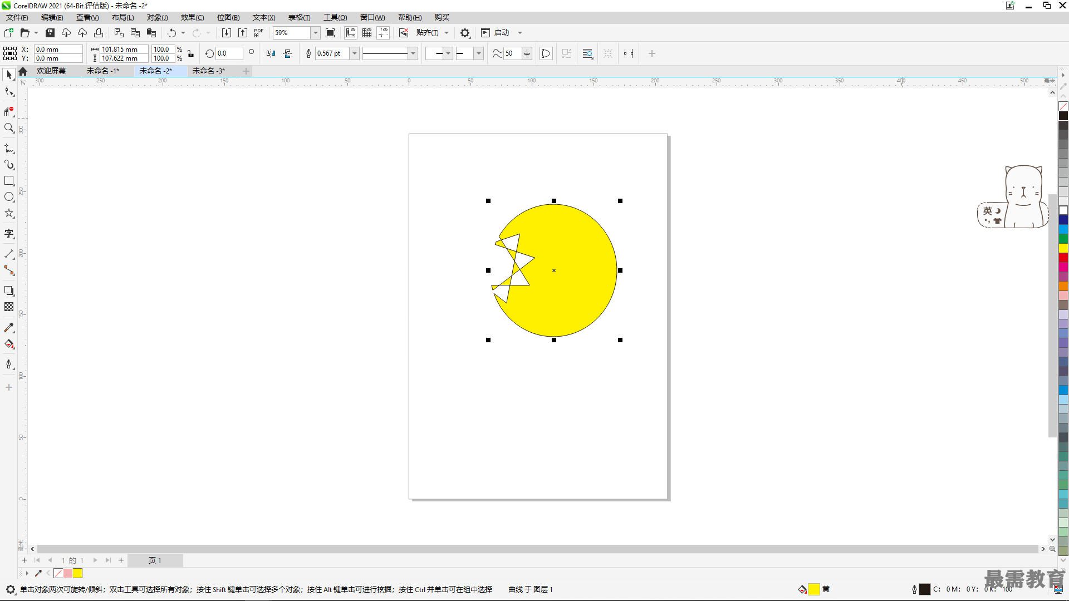Toggle the close curve button
Image resolution: width=1069 pixels, height=601 pixels.
(546, 53)
